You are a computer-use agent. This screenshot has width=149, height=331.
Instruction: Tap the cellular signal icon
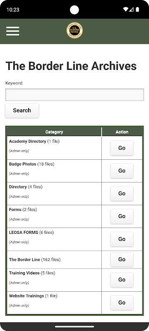click(131, 10)
